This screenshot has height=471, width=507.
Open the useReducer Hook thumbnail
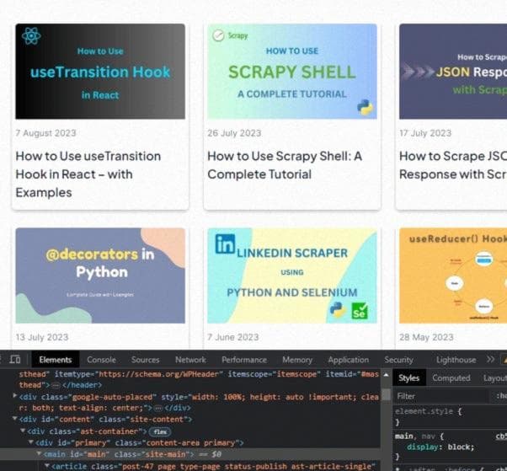tap(453, 276)
